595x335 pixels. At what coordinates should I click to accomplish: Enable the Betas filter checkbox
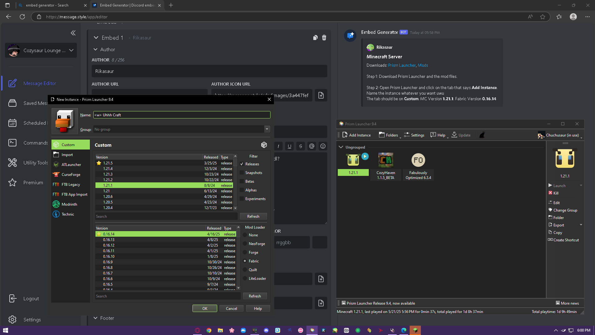pos(242,181)
